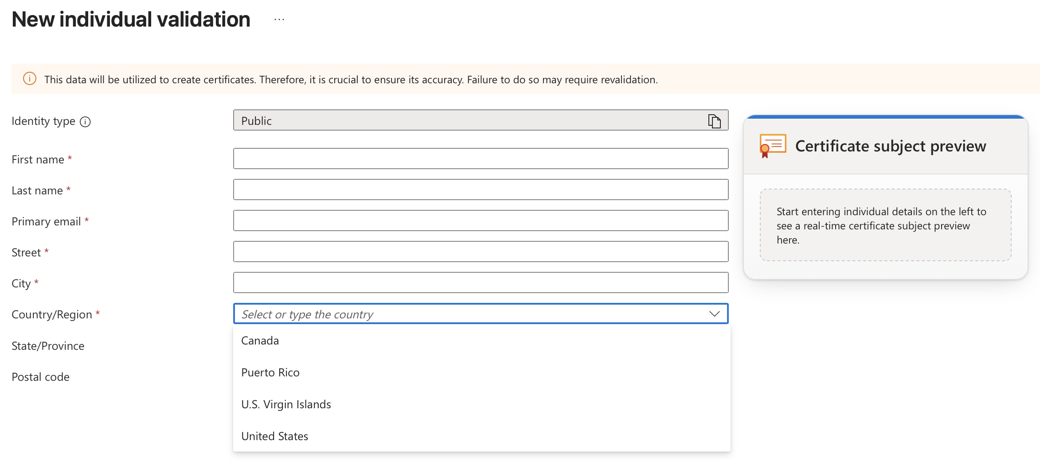Viewport: 1040px width, 472px height.
Task: Click the State/Province label
Action: (48, 346)
